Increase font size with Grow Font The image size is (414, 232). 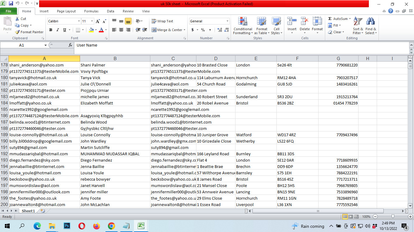click(x=98, y=21)
